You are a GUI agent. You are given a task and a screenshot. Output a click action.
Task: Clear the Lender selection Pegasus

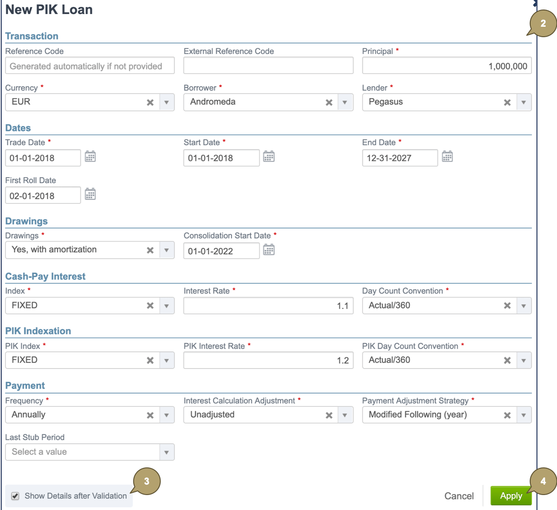point(507,102)
